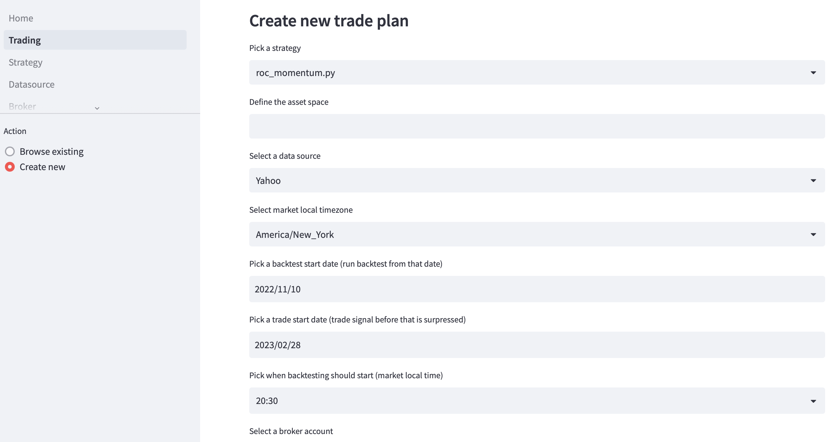This screenshot has height=442, width=838.
Task: Click the Yahoo dropdown chevron arrow
Action: (x=813, y=180)
